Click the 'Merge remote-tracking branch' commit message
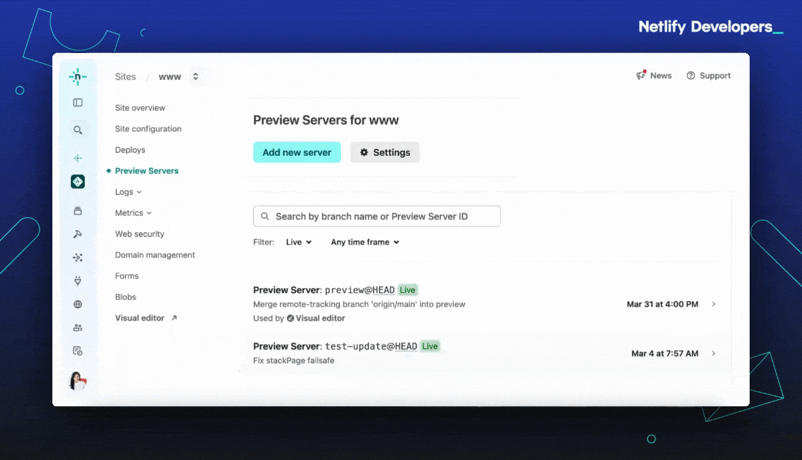This screenshot has width=802, height=460. click(x=359, y=304)
